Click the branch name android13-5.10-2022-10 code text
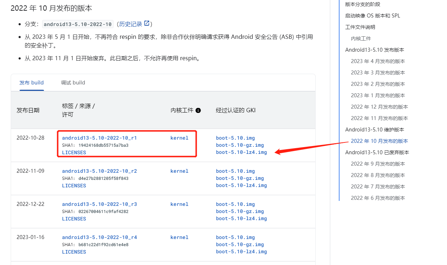 click(78, 24)
